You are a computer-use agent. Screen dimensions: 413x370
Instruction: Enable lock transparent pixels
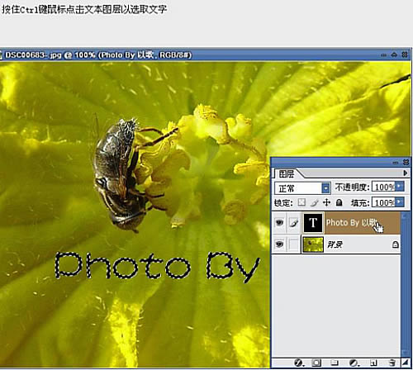[x=302, y=203]
